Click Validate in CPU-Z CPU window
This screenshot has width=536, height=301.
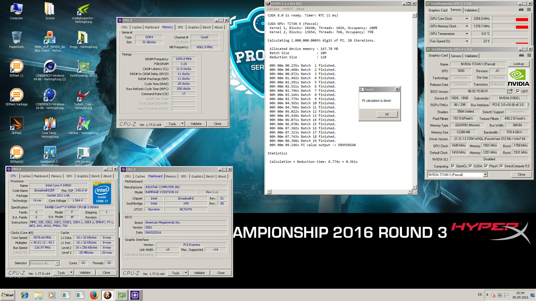pos(85,273)
